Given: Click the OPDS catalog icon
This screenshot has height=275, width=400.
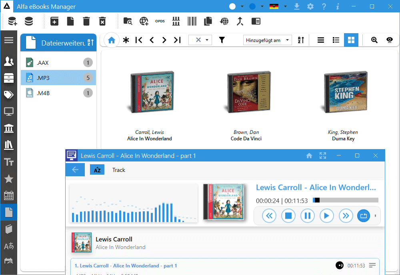Looking at the screenshot, I should tap(160, 21).
